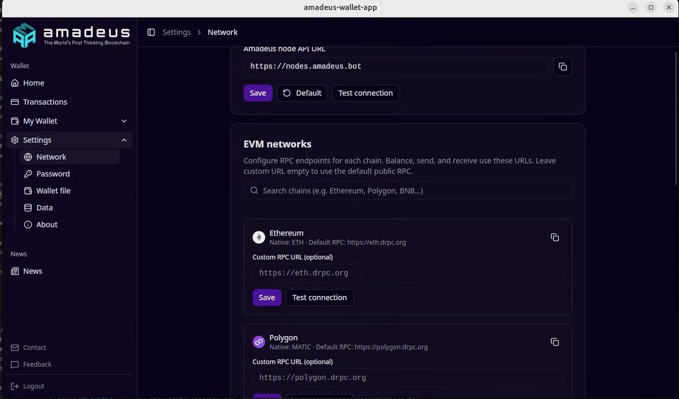Click the Transactions card icon
Screen dimensions: 679x399
click(x=15, y=102)
